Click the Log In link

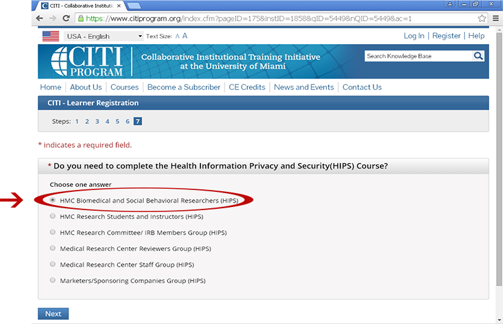(x=414, y=36)
